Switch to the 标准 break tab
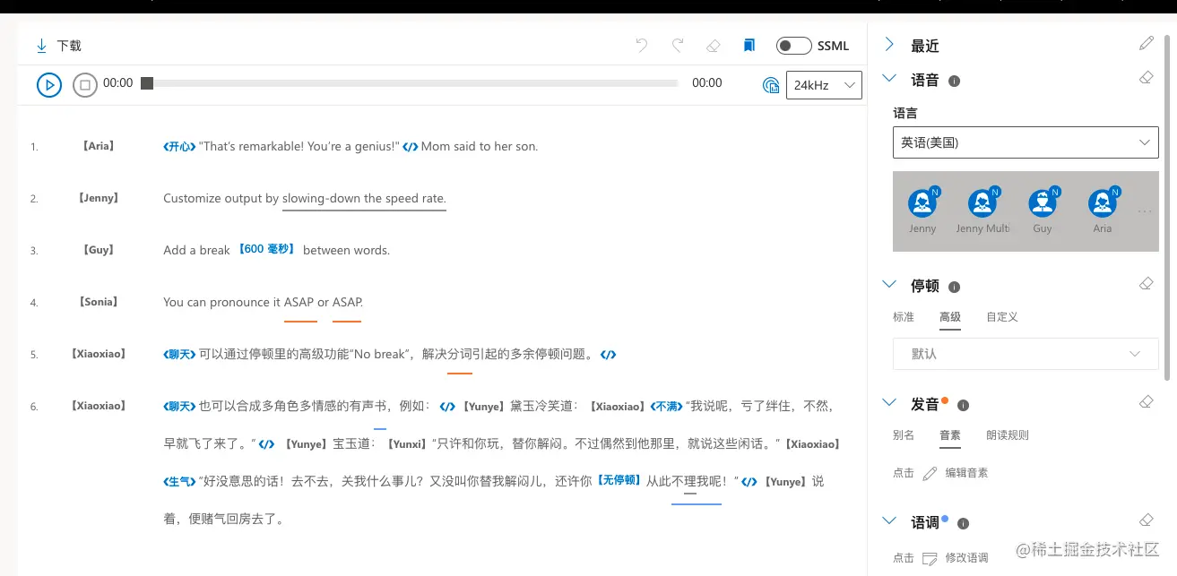1177x576 pixels. (x=904, y=317)
